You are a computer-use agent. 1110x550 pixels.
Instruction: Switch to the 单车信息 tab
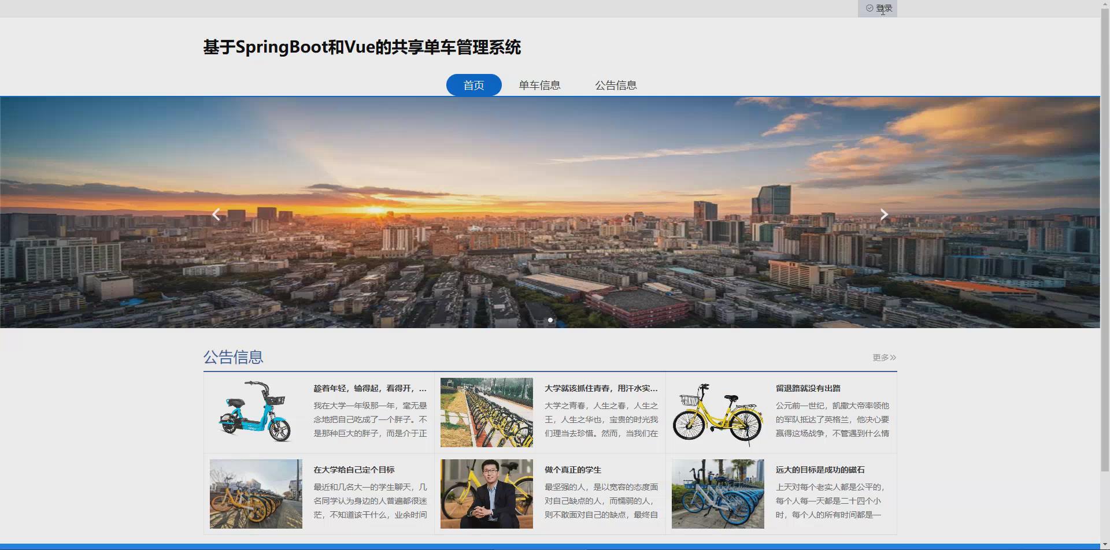tap(539, 85)
